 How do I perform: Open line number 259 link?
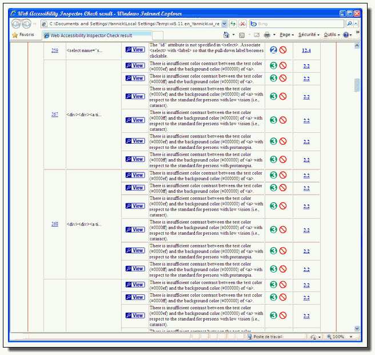(55, 50)
